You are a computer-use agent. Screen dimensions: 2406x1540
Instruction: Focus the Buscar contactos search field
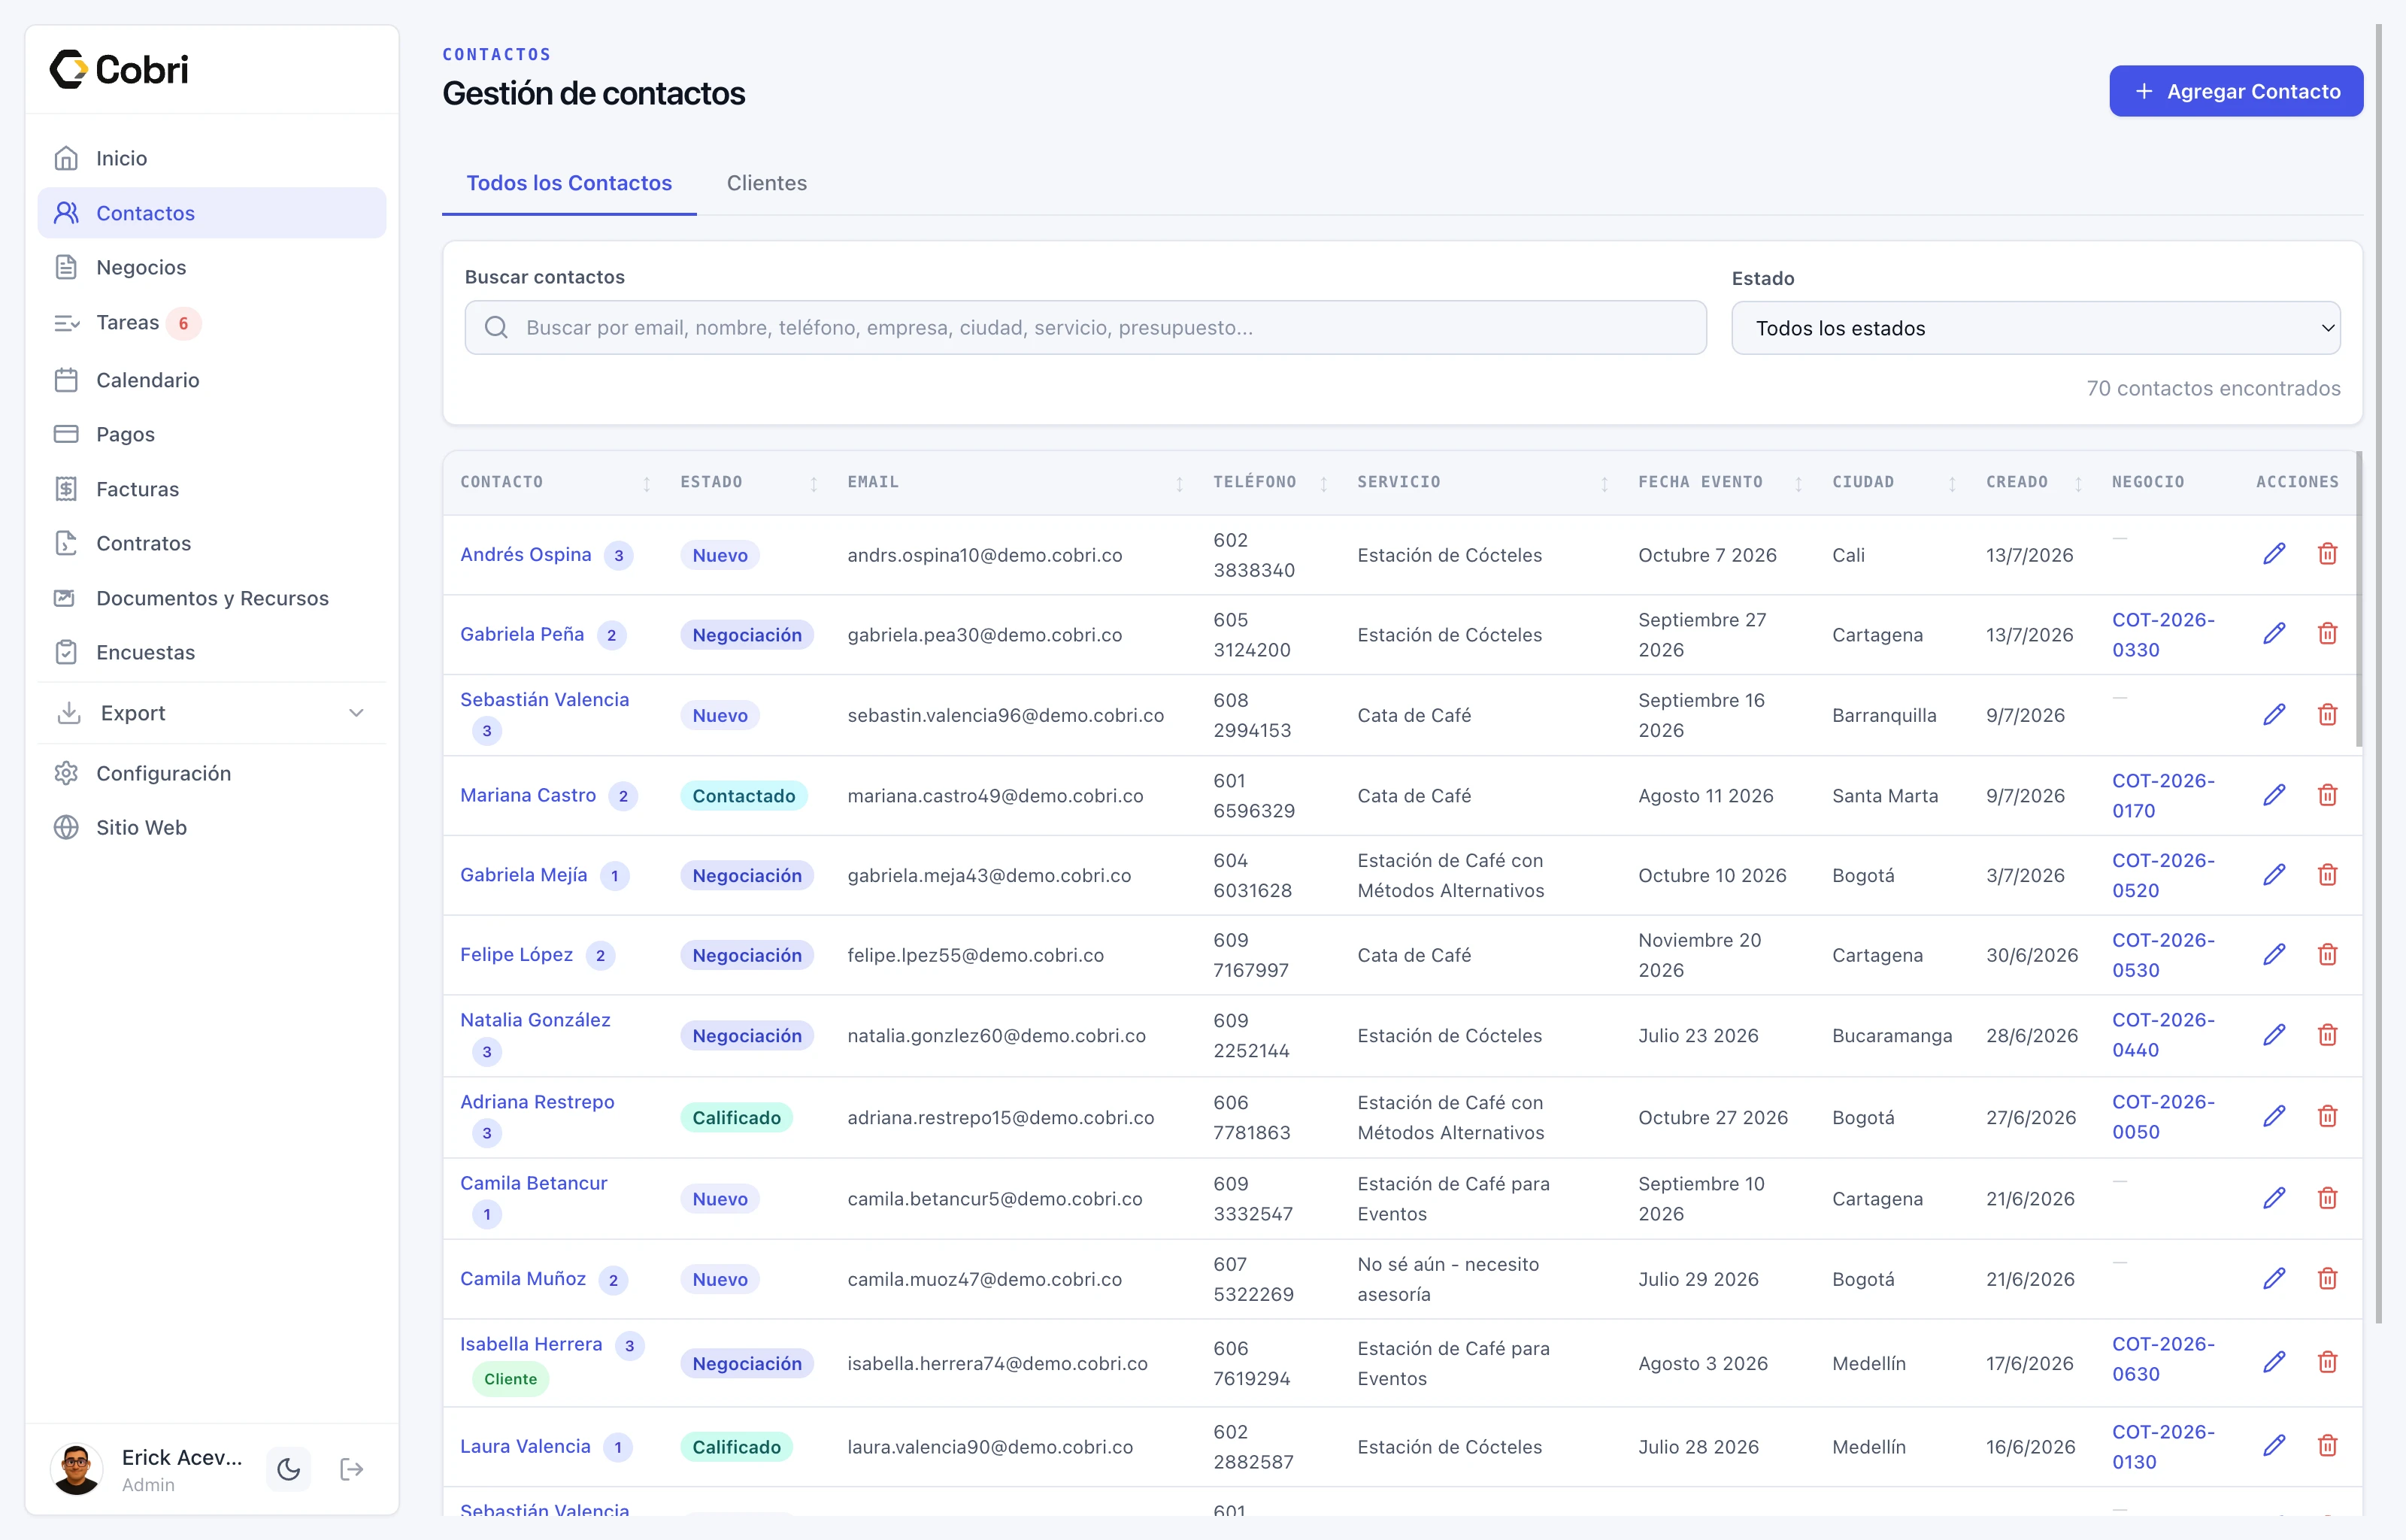(1086, 327)
